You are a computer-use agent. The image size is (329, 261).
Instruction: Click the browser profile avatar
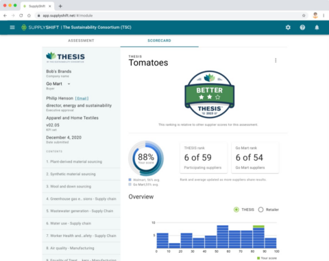(315, 15)
